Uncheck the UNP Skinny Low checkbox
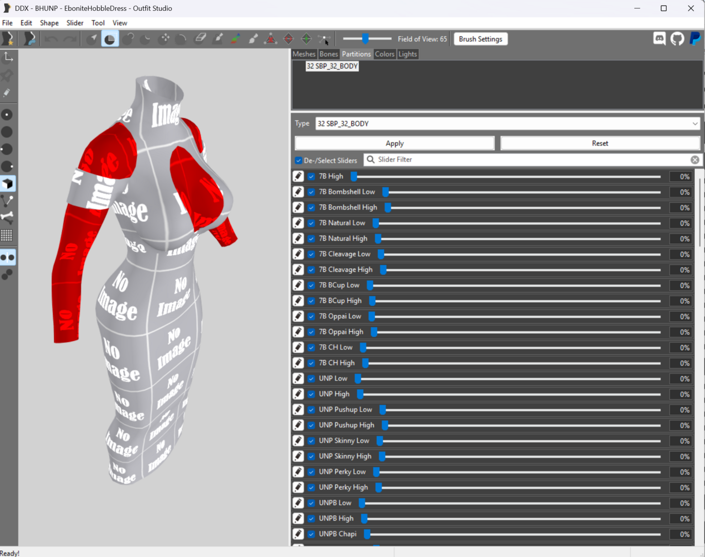The image size is (705, 557). point(311,441)
